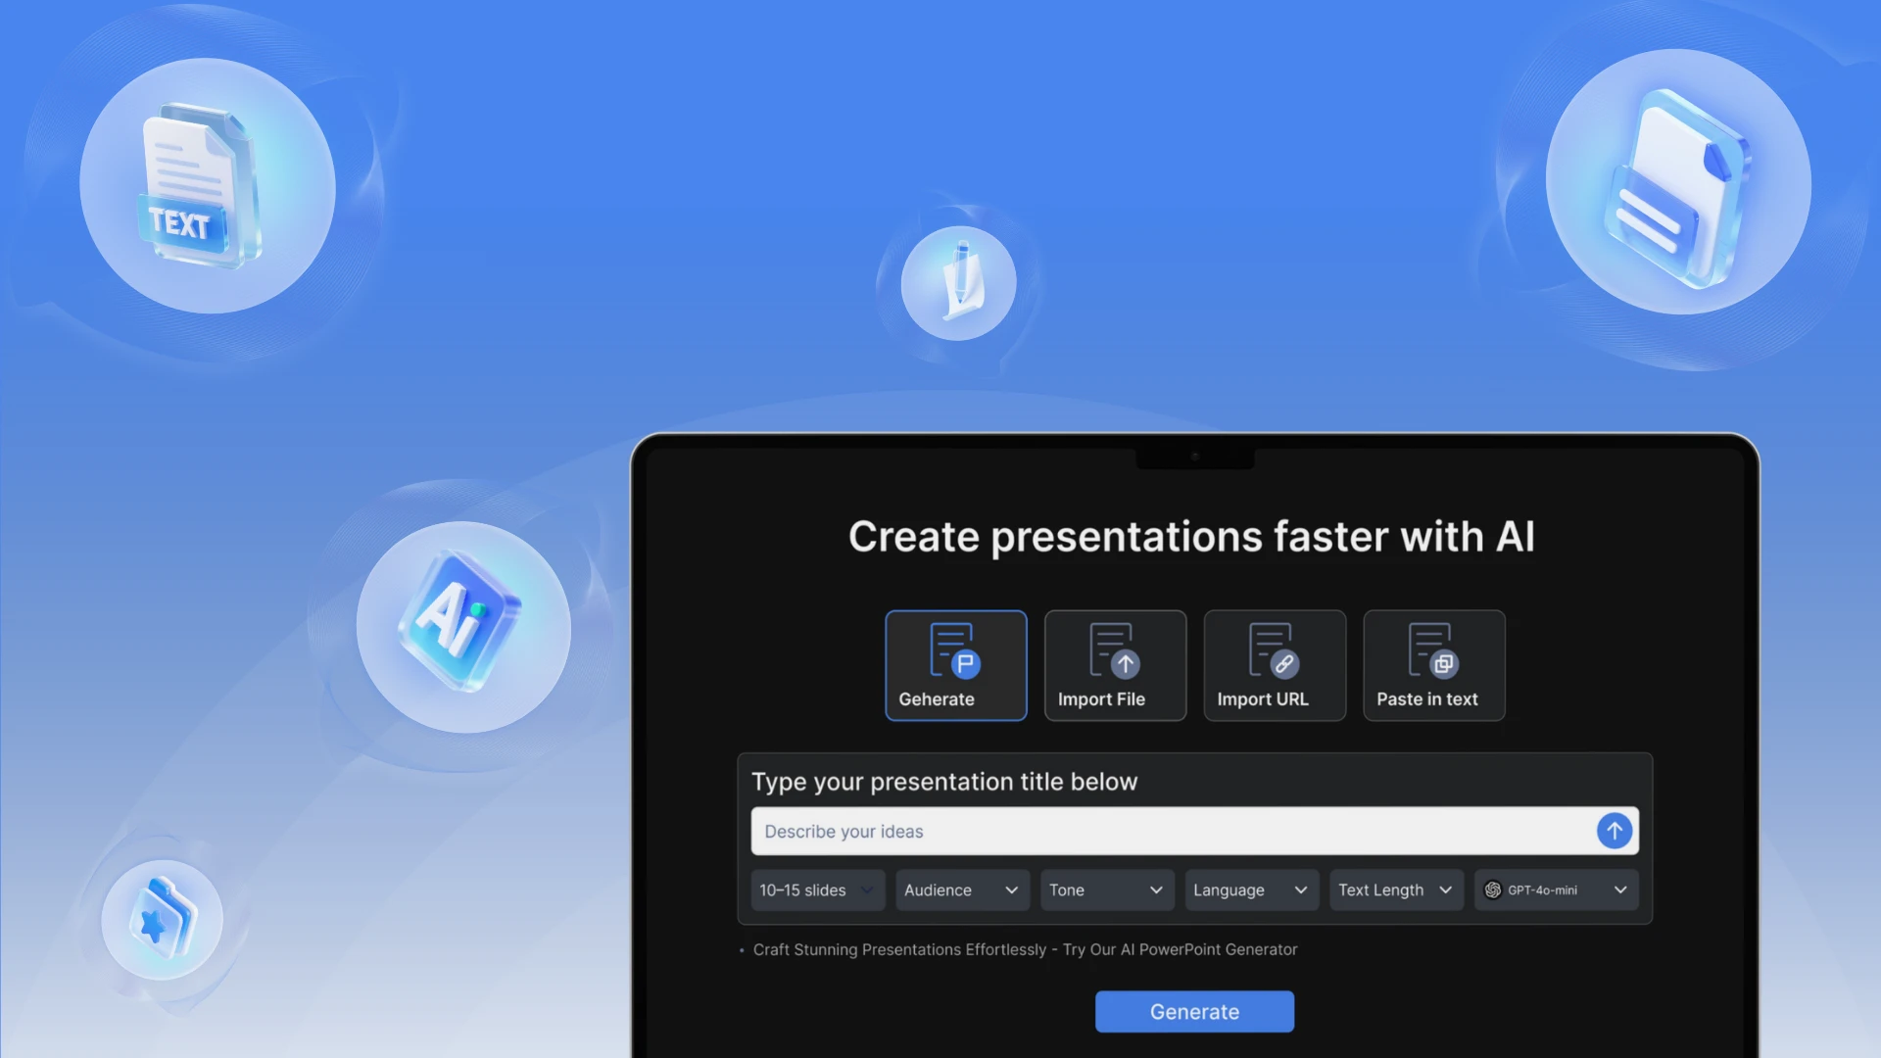Click the blue arrow submit icon
The image size is (1881, 1058).
click(x=1614, y=831)
